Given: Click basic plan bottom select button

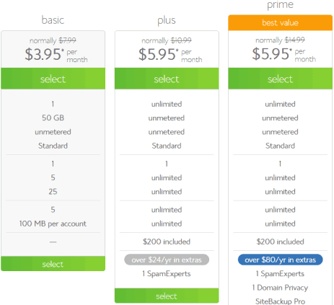Looking at the screenshot, I should [53, 264].
